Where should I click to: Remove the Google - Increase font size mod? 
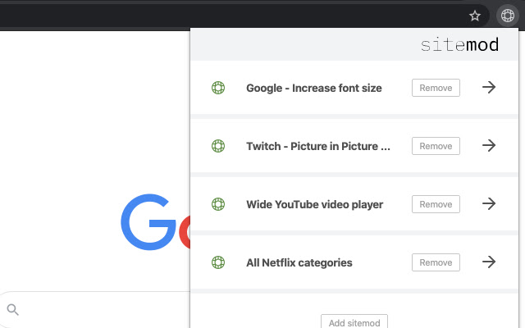(x=436, y=88)
